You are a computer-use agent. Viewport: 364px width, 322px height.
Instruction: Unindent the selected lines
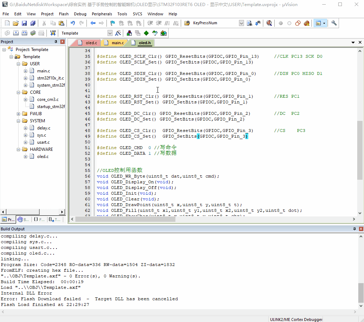tap(159, 23)
